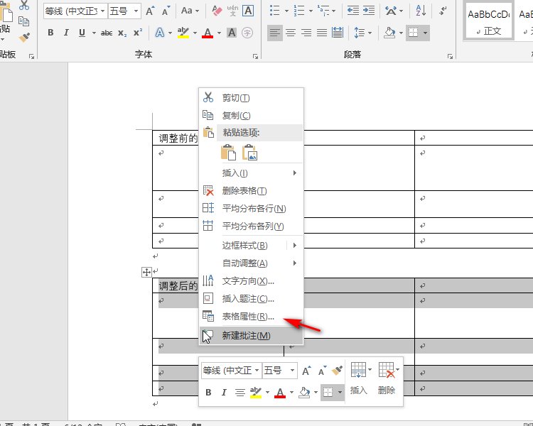The image size is (533, 426).
Task: Select the Format Painter brush in ribbon
Action: 24,38
